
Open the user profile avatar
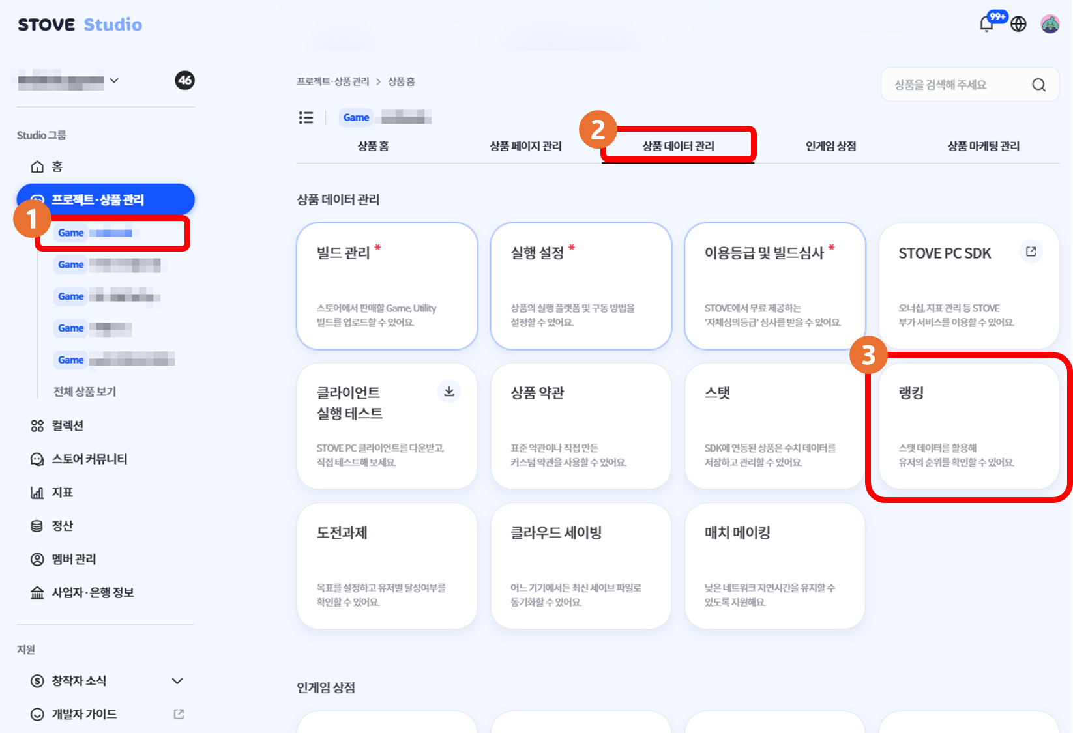click(x=1050, y=24)
